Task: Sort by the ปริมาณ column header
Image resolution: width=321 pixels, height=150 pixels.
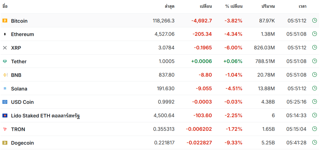Action: tap(268, 6)
